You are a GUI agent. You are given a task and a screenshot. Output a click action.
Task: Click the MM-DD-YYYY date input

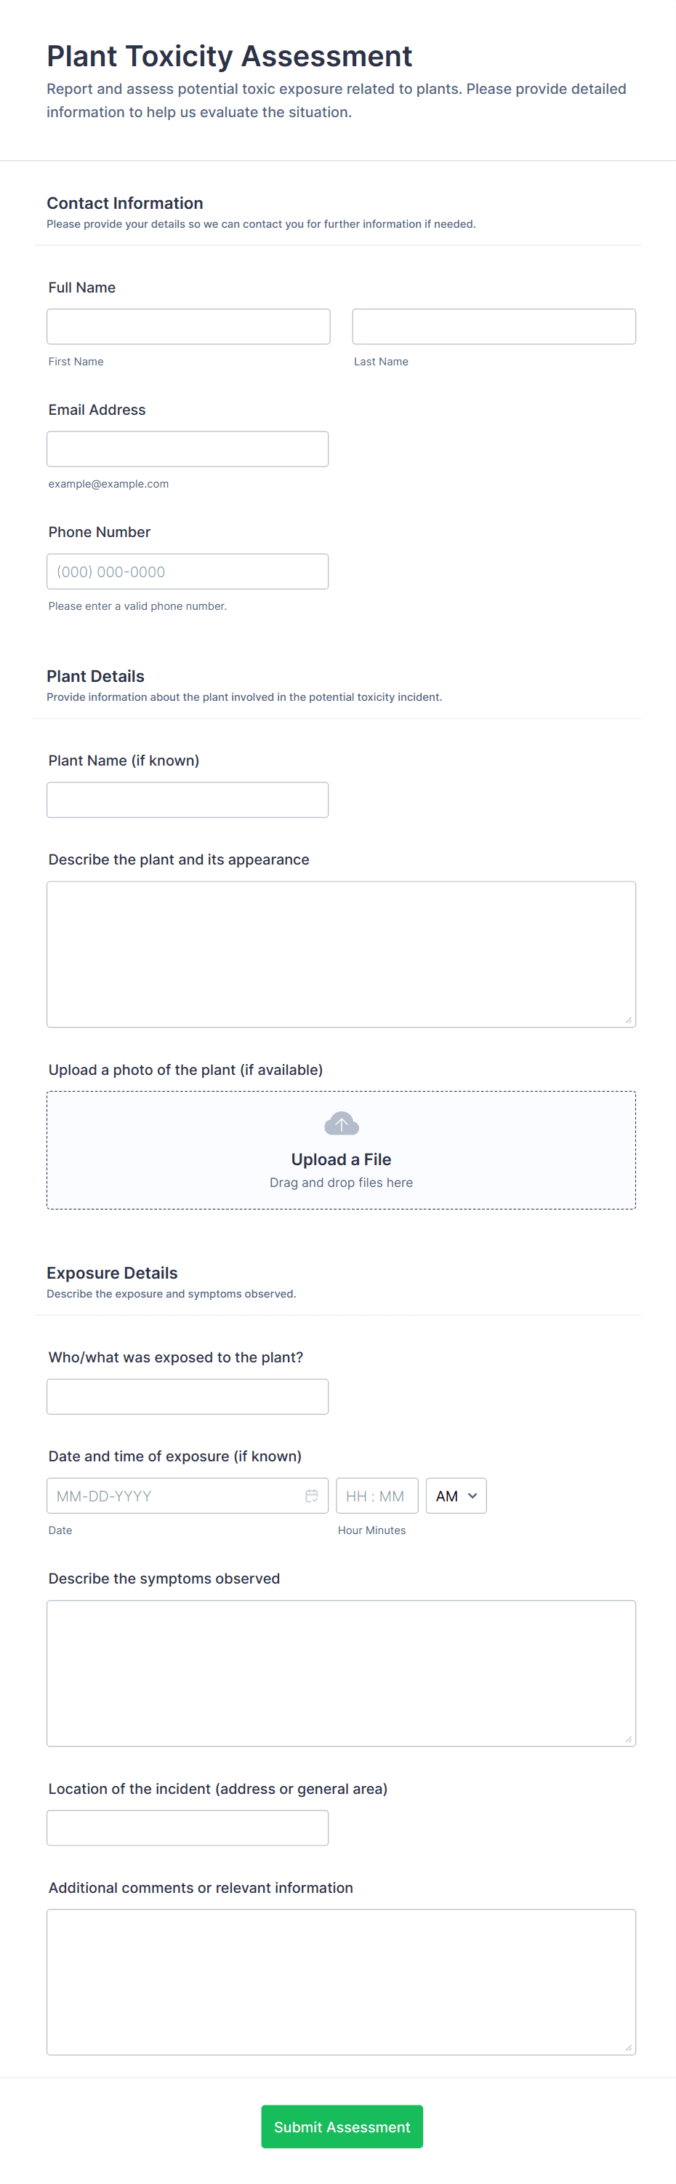click(x=174, y=1496)
